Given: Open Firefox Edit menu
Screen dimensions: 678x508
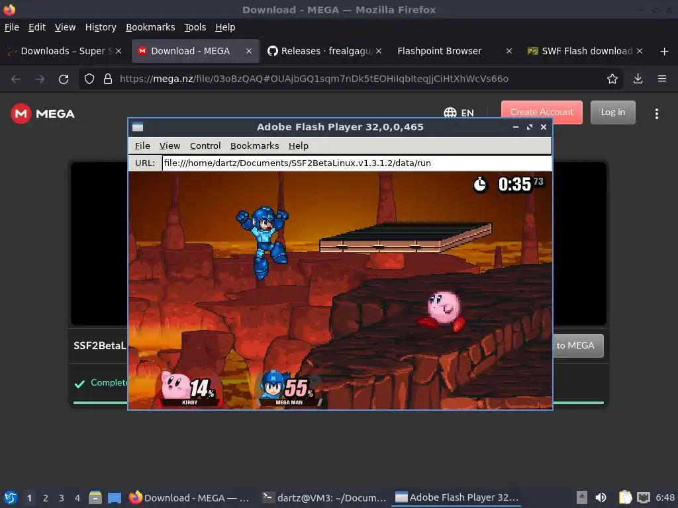Looking at the screenshot, I should point(37,27).
